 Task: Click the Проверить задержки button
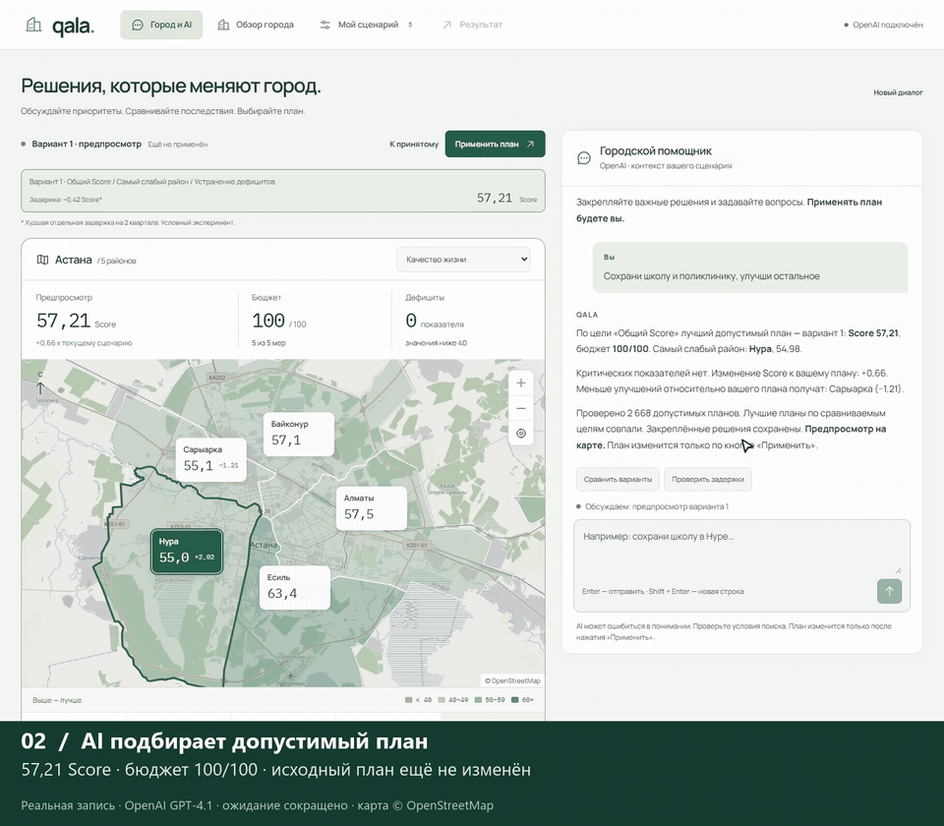coord(708,479)
